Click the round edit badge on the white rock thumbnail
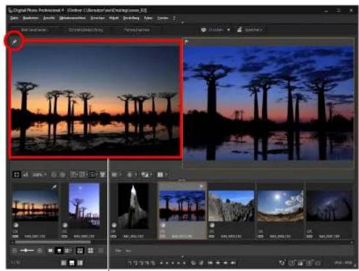This screenshot has height=271, width=359. click(114, 225)
